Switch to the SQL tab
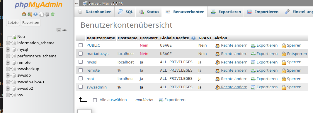Viewport: 313px width, 113px height. pyautogui.click(x=125, y=12)
